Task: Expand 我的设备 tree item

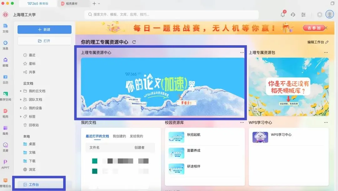Action: pyautogui.click(x=21, y=108)
